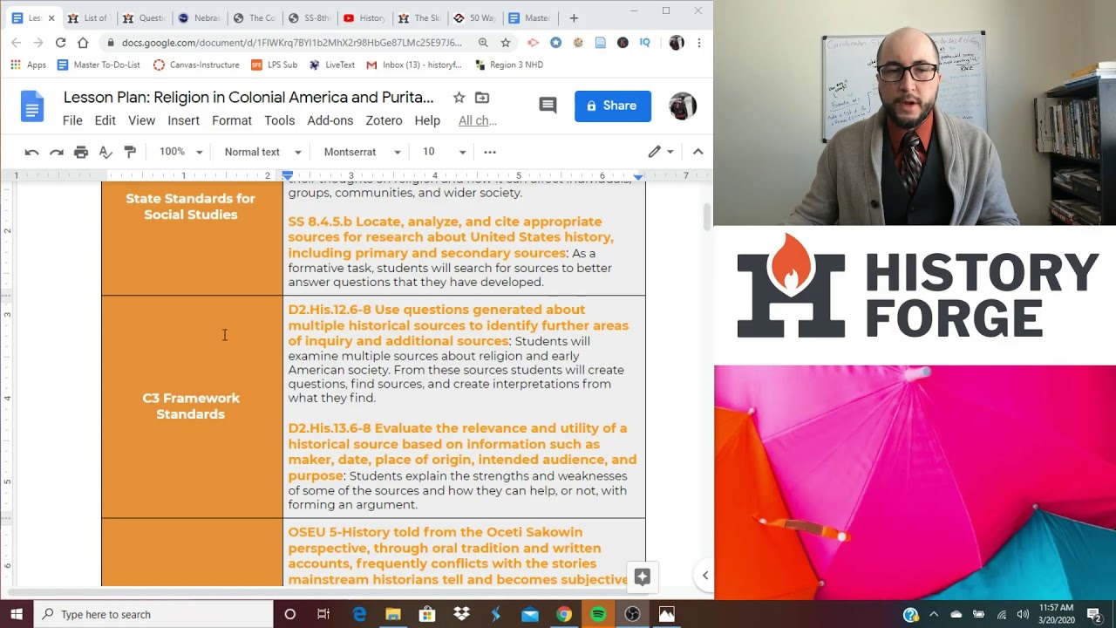Screen dimensions: 1116x628
Task: Open the Inbox (13) bookmark
Action: coord(414,65)
